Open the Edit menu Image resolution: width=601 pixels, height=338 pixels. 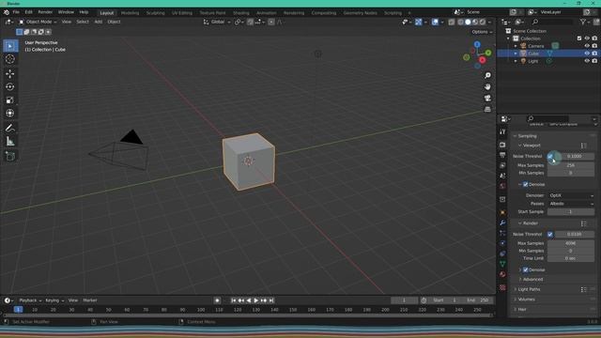[x=29, y=12]
